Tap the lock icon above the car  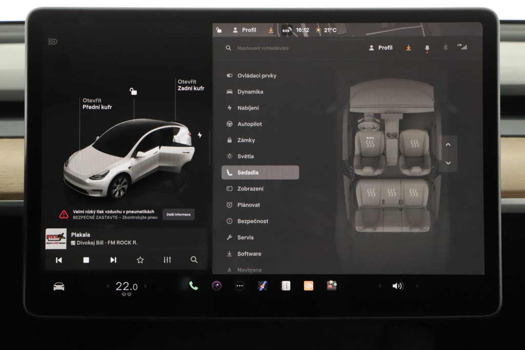tap(133, 91)
